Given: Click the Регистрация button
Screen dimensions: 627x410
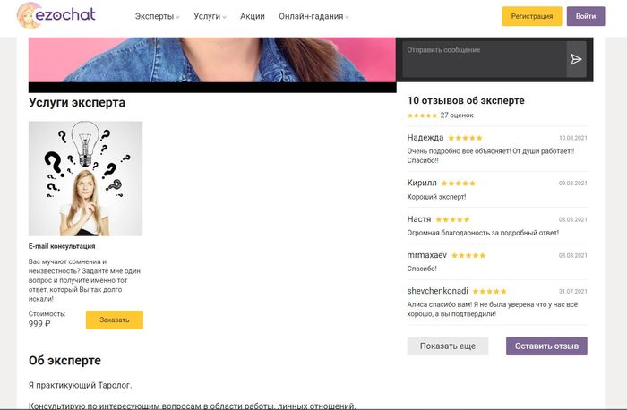Looking at the screenshot, I should [532, 16].
